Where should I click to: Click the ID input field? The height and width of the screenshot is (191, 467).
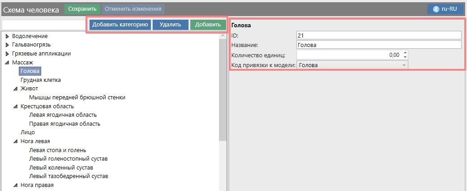coord(378,35)
